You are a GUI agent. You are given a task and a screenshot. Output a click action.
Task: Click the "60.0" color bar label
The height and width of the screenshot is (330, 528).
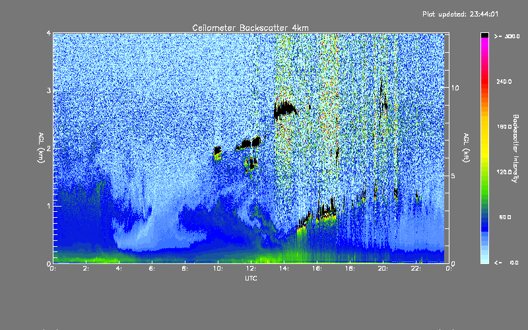pyautogui.click(x=505, y=217)
